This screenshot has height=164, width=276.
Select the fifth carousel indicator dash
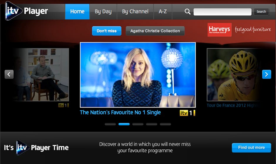[165, 124]
